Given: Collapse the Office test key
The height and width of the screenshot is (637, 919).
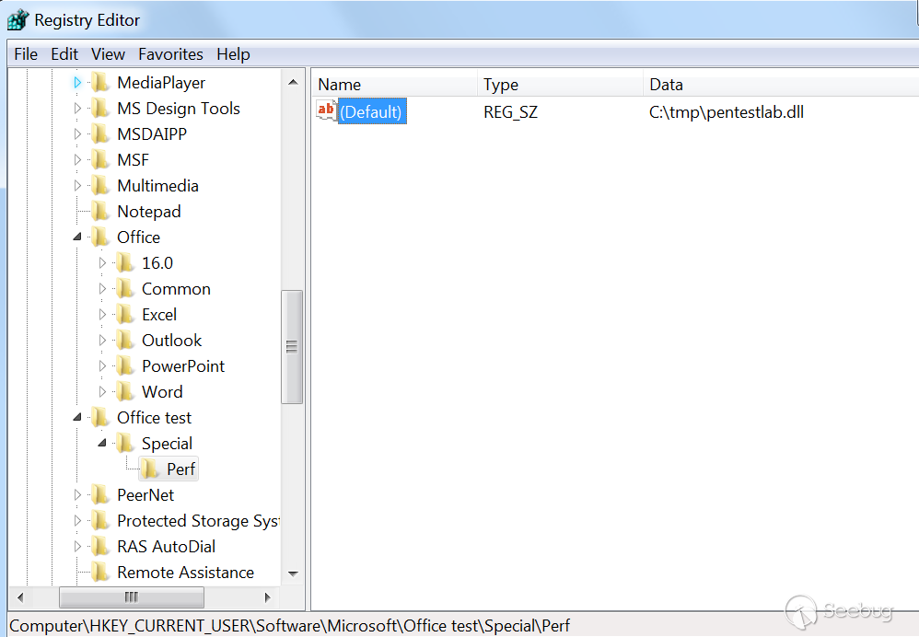Looking at the screenshot, I should coord(77,418).
